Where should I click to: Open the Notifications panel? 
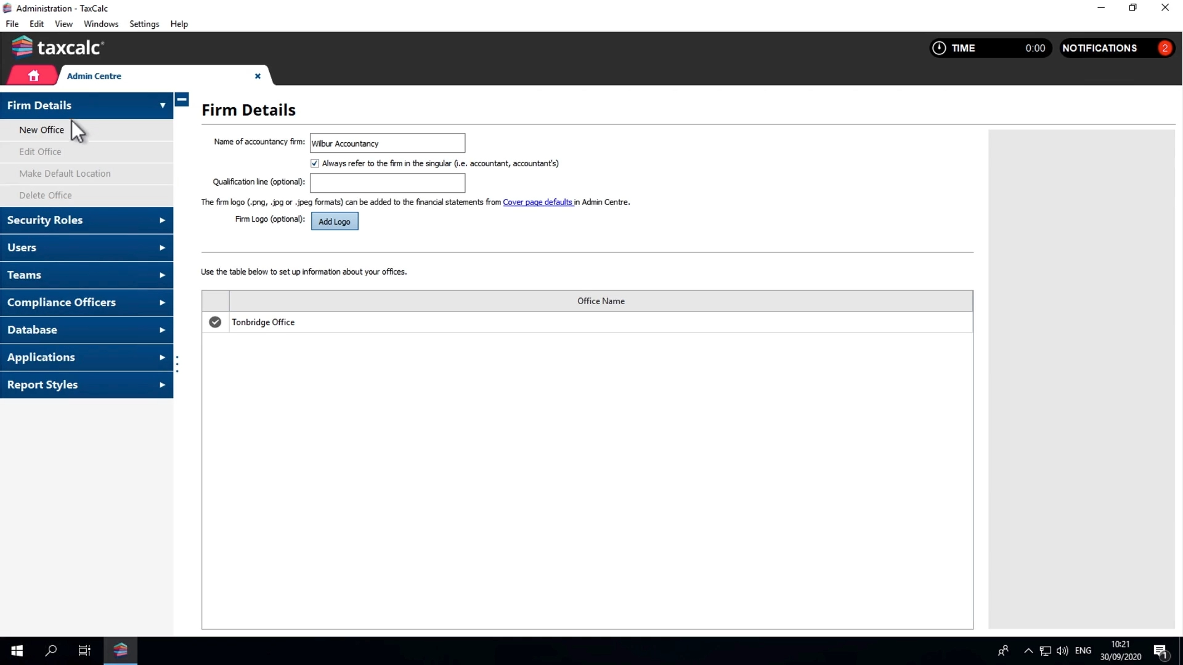click(x=1116, y=48)
